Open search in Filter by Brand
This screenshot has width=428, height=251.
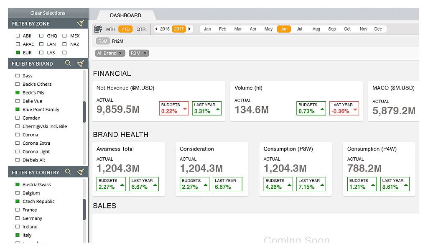(x=68, y=64)
